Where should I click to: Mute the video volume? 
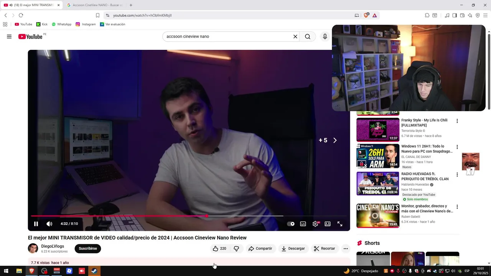coord(49,224)
